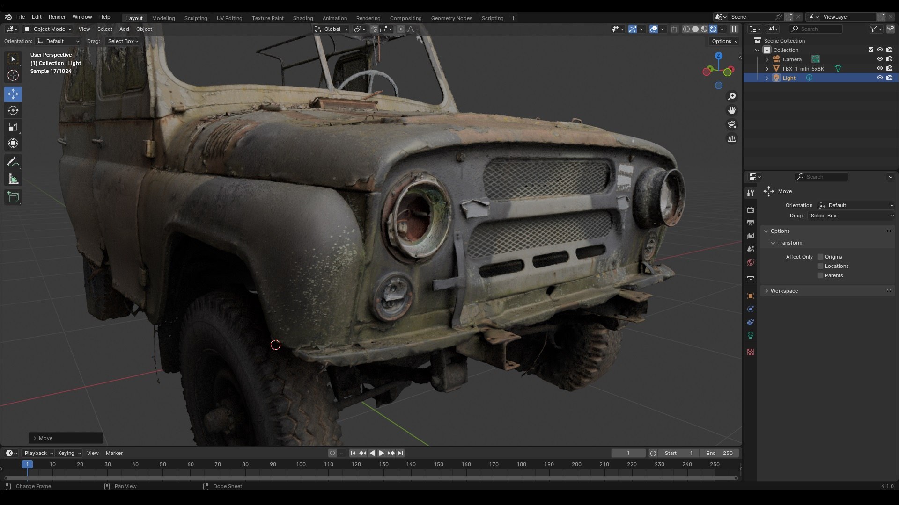Image resolution: width=899 pixels, height=505 pixels.
Task: Open the viewport Add menu
Action: point(124,29)
